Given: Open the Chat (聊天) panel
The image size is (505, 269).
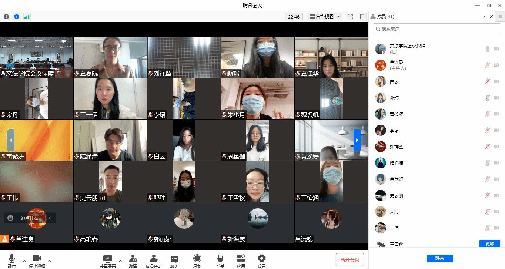Looking at the screenshot, I should [x=174, y=260].
